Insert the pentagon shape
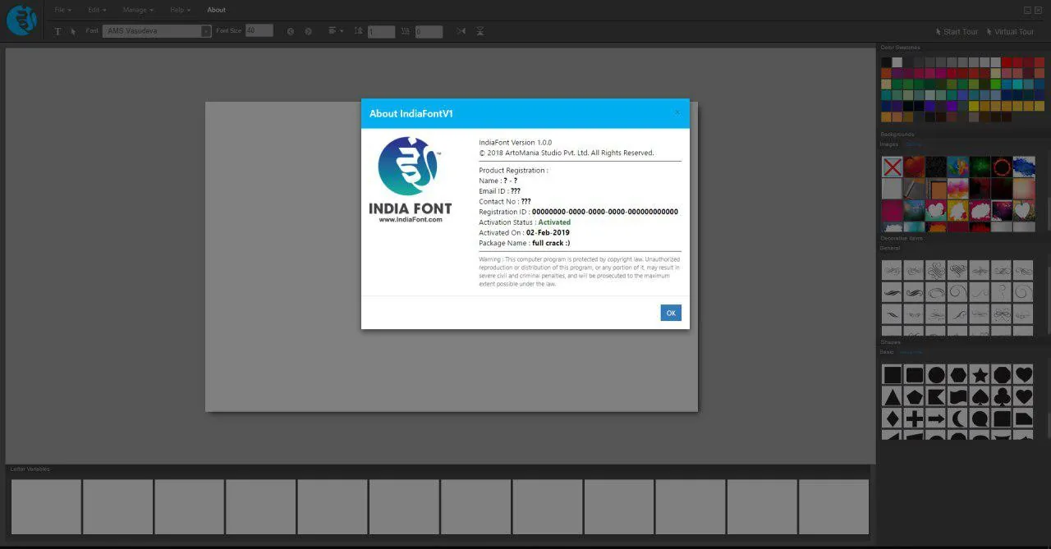1051x549 pixels. (x=914, y=397)
